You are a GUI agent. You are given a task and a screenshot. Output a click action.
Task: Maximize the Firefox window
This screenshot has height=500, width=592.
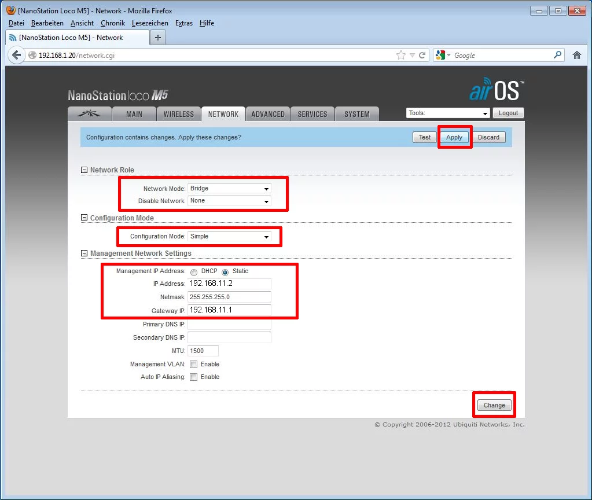[x=558, y=11]
